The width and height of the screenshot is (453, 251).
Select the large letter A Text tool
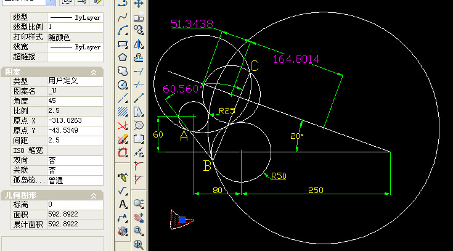(x=123, y=204)
